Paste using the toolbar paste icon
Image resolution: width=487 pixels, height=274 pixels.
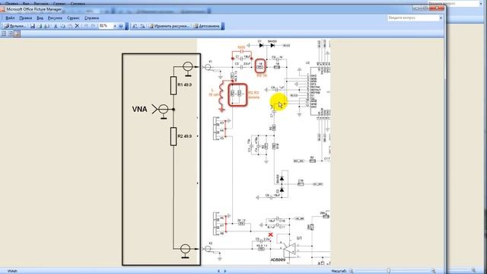click(x=70, y=26)
